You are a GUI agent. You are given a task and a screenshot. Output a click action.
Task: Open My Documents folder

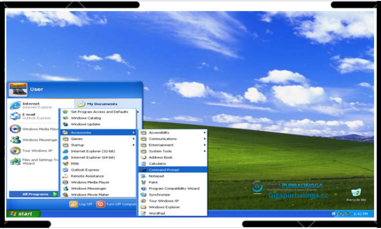(x=98, y=104)
